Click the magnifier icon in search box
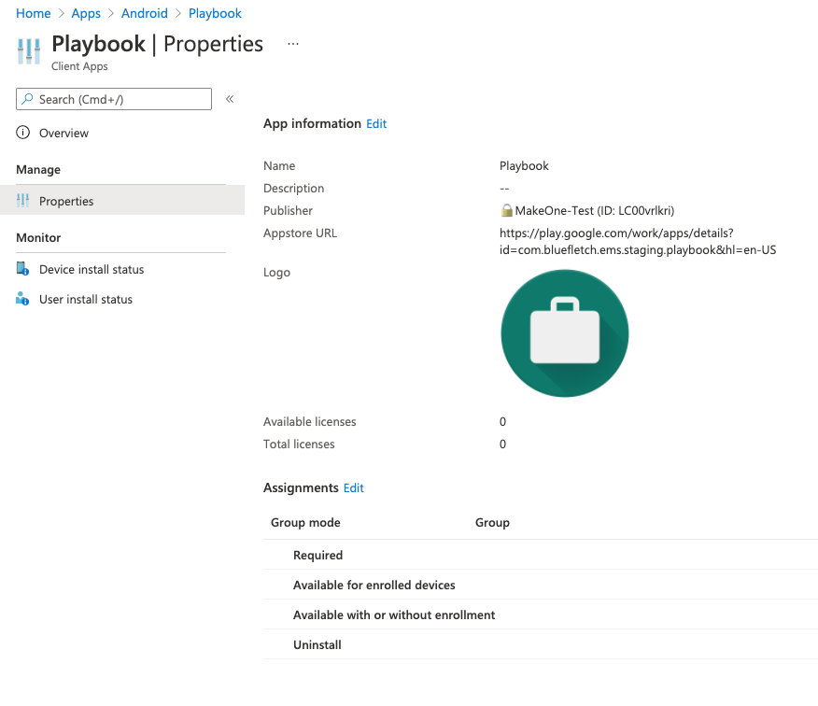Viewport: 818px width, 706px height. (27, 99)
